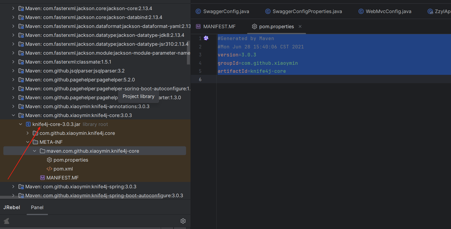451x229 pixels.
Task: Open the JRebel tool window tab
Action: click(x=12, y=207)
